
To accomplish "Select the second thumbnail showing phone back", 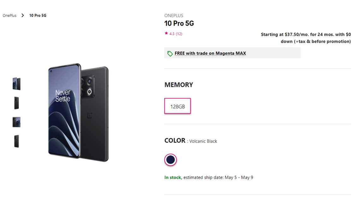I will 16,103.
